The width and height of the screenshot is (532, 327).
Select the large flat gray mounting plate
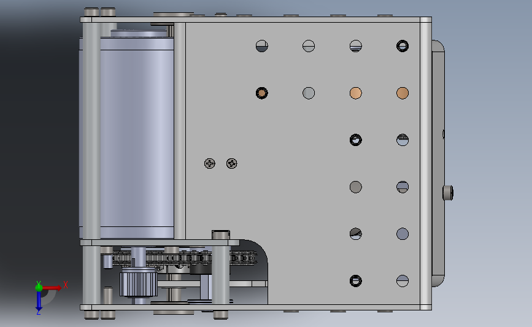(302, 163)
